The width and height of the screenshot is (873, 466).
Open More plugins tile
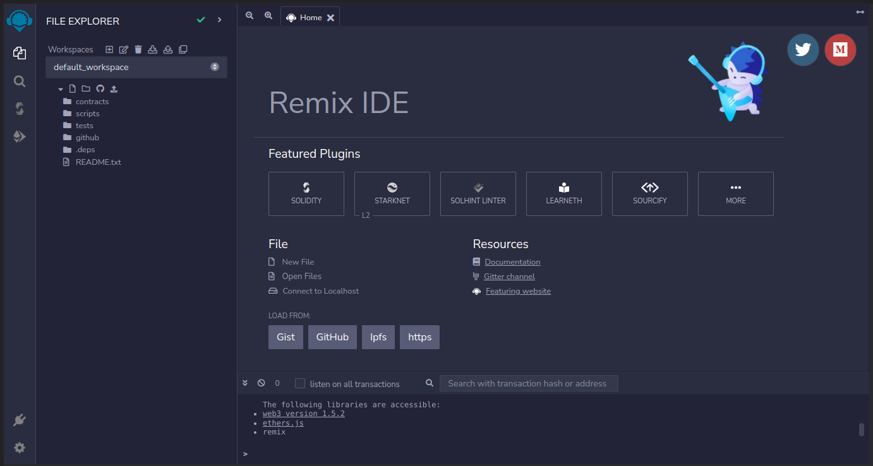(x=736, y=194)
